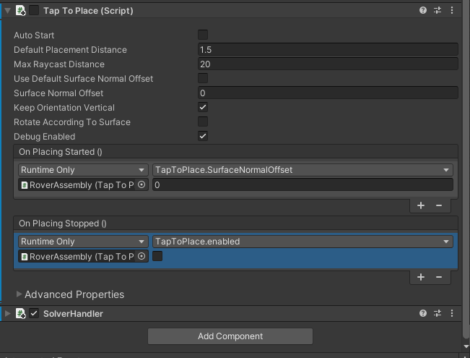Screen dimensions: 470x358
Task: Click the Tap To Place script icon
Action: (21, 11)
